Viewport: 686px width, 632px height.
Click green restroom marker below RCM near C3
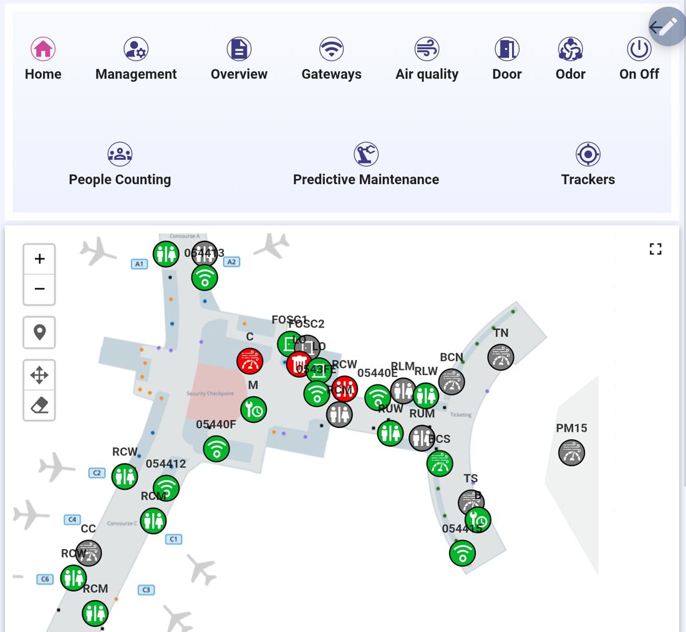coord(95,613)
